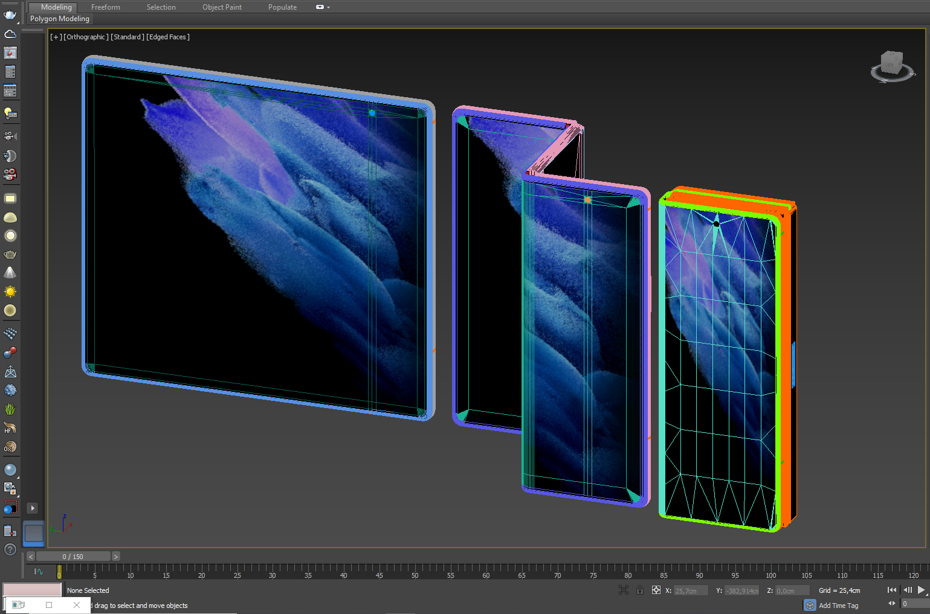Click the light bulb lister icon
The image size is (930, 614).
[x=10, y=113]
